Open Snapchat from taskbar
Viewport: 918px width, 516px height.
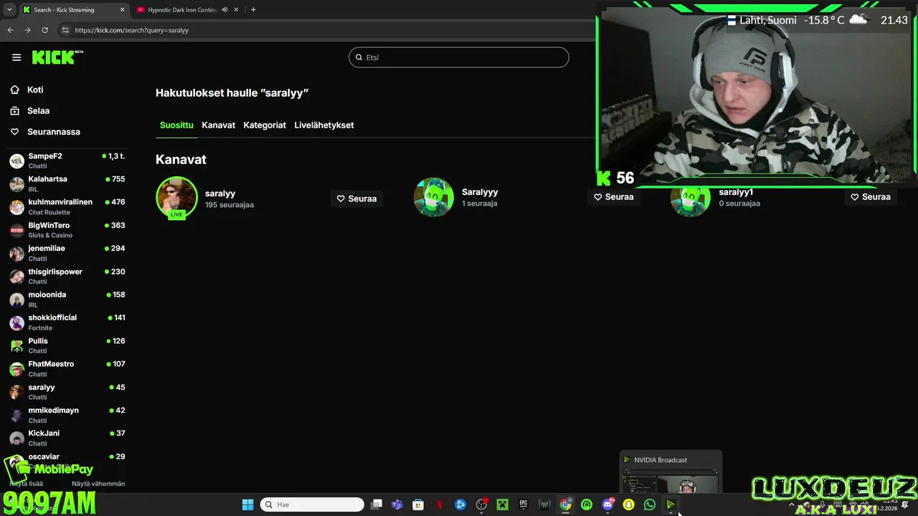tap(629, 505)
